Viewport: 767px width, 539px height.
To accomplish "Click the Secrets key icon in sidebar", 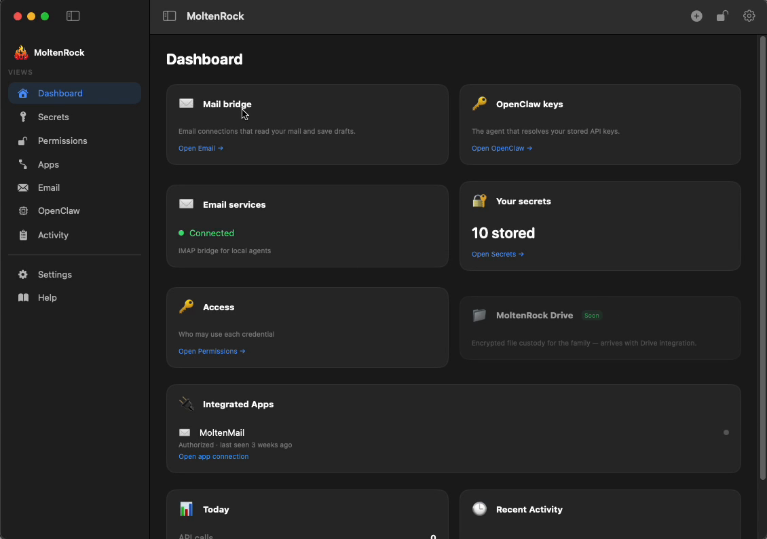I will pyautogui.click(x=23, y=116).
